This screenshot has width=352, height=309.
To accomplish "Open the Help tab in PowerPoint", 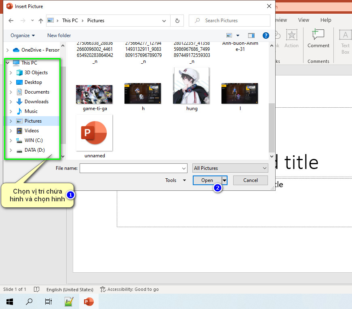I will (x=325, y=20).
